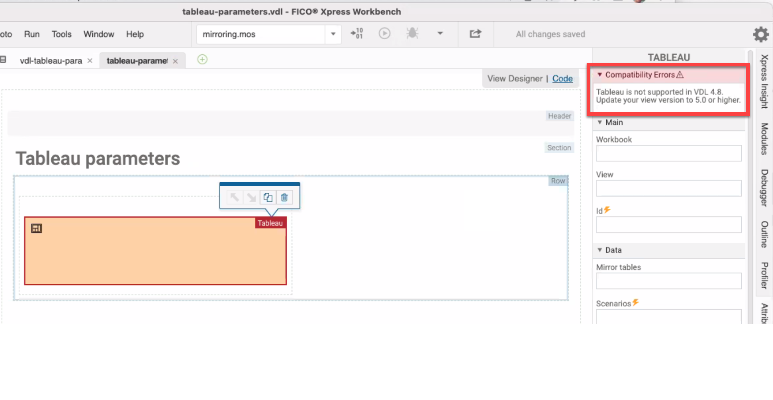Open the mirroring.mos file dropdown
The width and height of the screenshot is (773, 400).
333,34
